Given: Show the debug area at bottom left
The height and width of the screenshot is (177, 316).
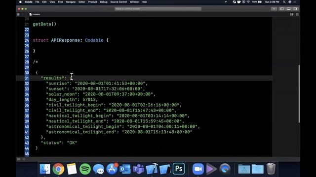Looking at the screenshot, I should point(19,159).
